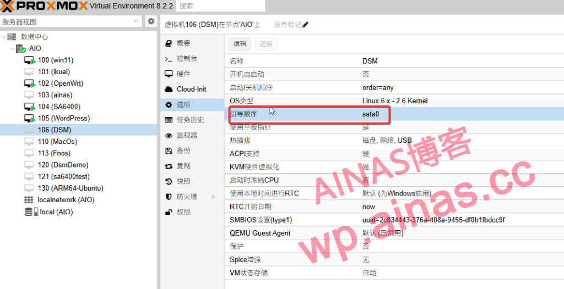Open the 选项 options tab
This screenshot has height=289, width=564.
[192, 104]
